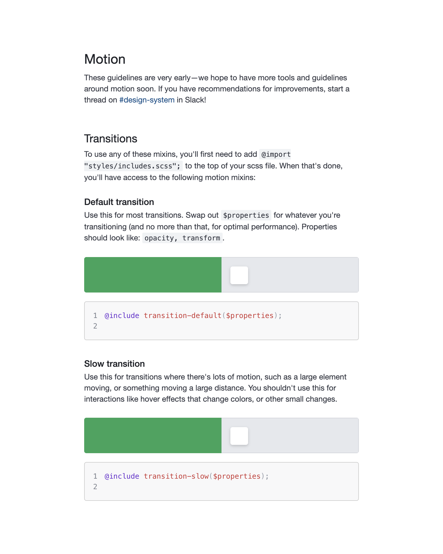The height and width of the screenshot is (554, 443).
Task: Click the $properties inline code in Default transition text
Action: pyautogui.click(x=246, y=215)
